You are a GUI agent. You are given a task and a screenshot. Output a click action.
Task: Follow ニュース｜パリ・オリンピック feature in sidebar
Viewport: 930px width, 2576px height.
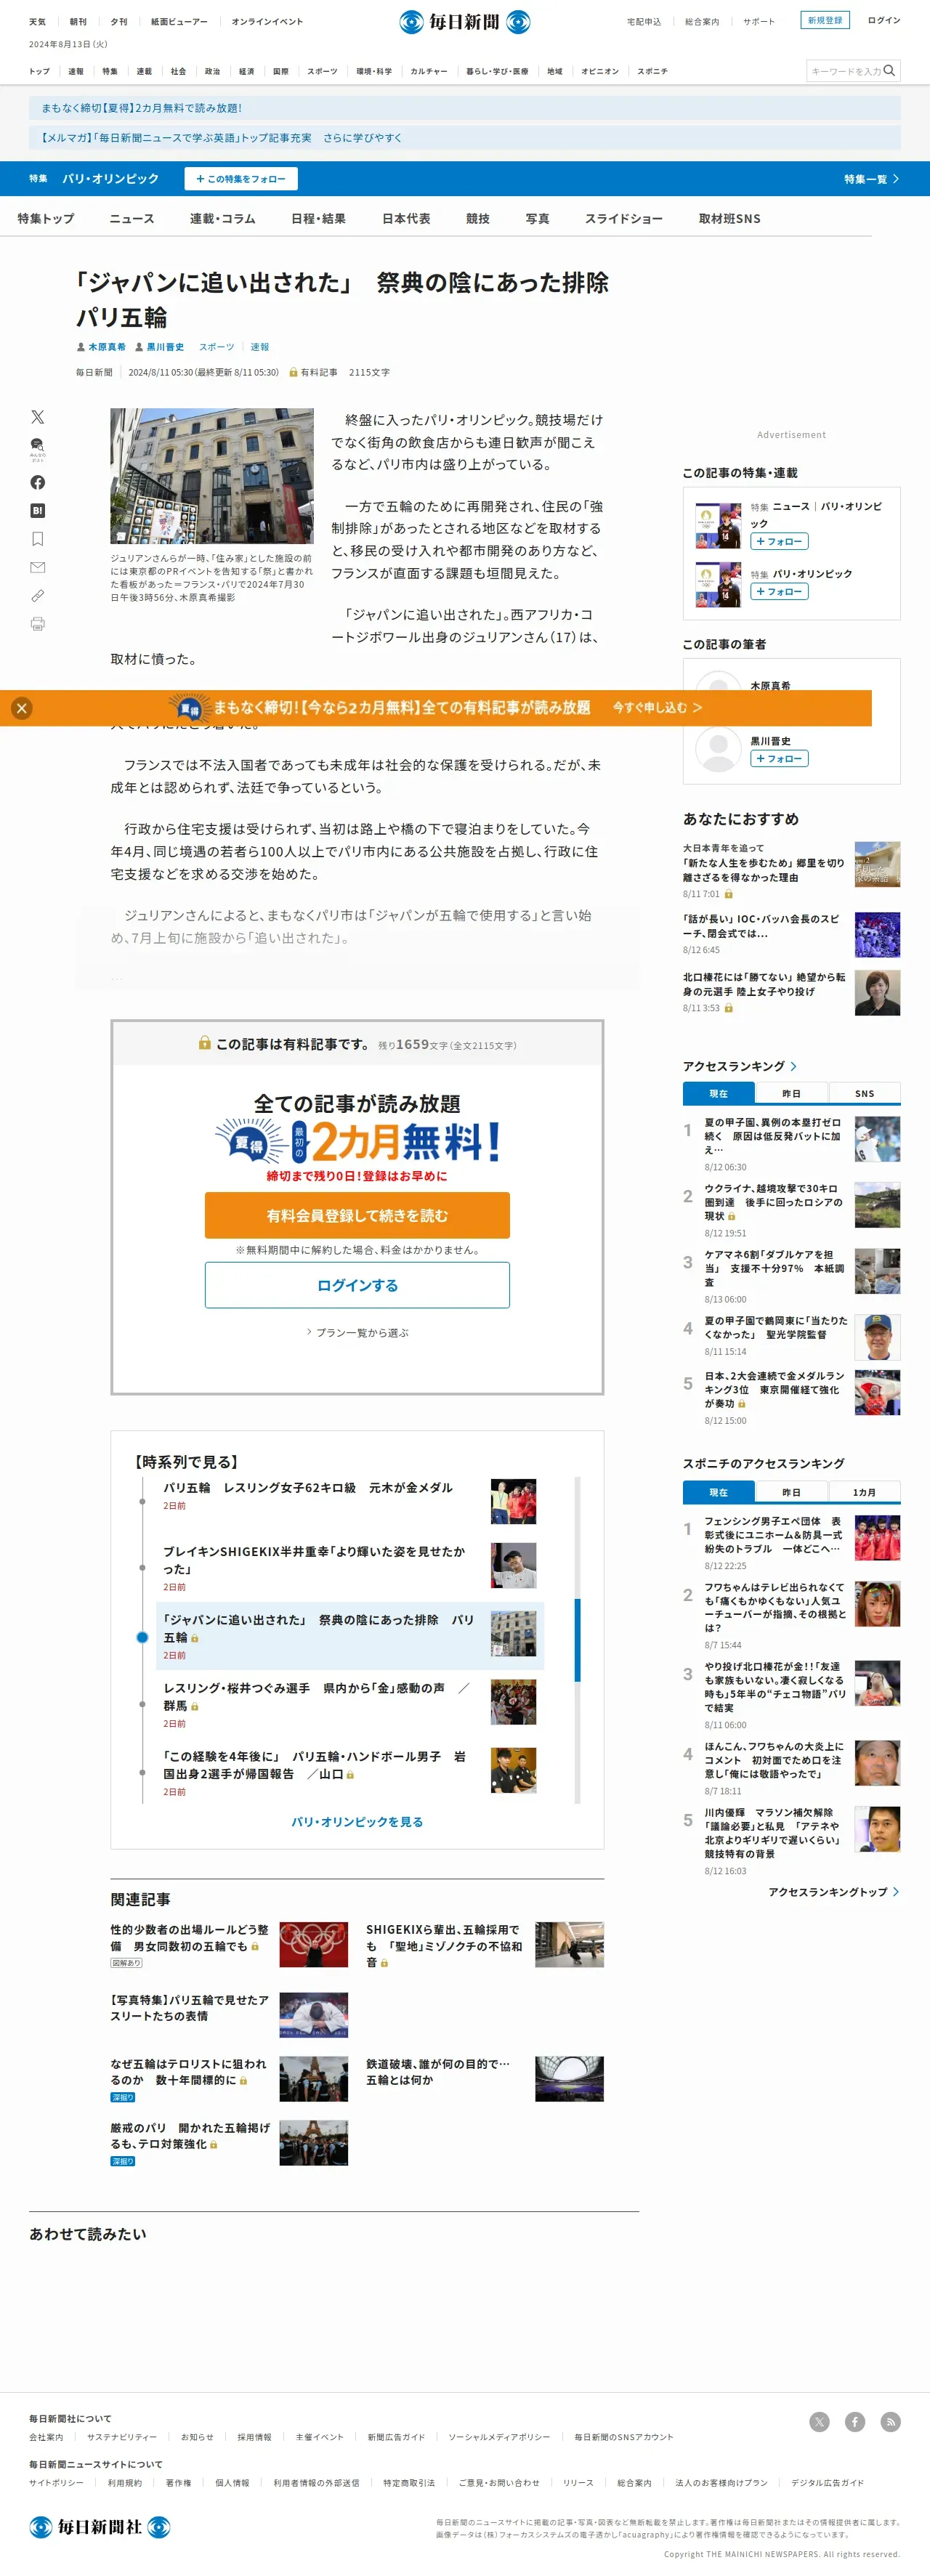pyautogui.click(x=779, y=541)
